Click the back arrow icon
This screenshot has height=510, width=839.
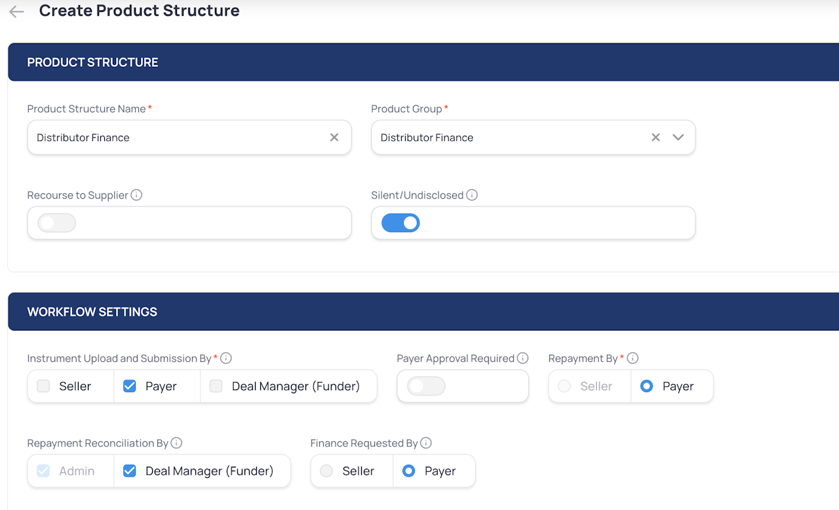coord(16,12)
